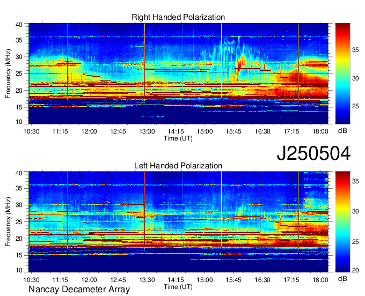Click the Left Handed plot colorbar
This screenshot has height=296, width=365.
click(x=342, y=221)
